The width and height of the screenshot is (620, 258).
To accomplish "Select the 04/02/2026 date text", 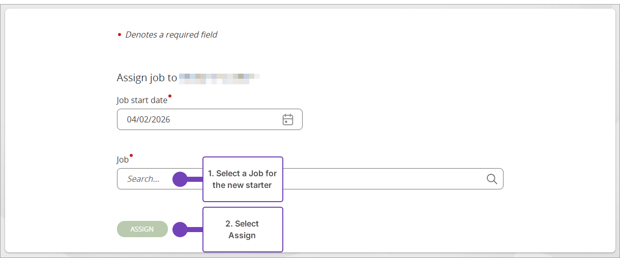I will point(149,120).
